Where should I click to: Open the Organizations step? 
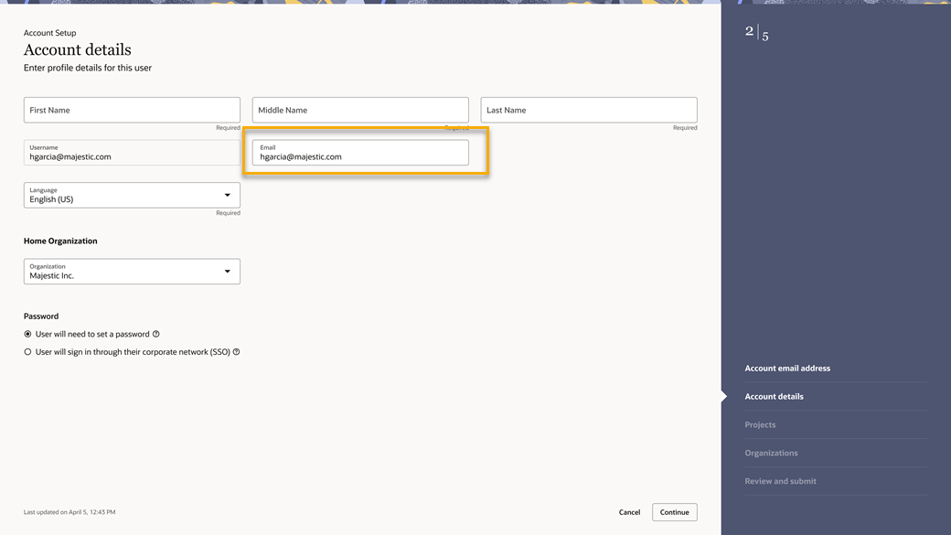coord(771,454)
